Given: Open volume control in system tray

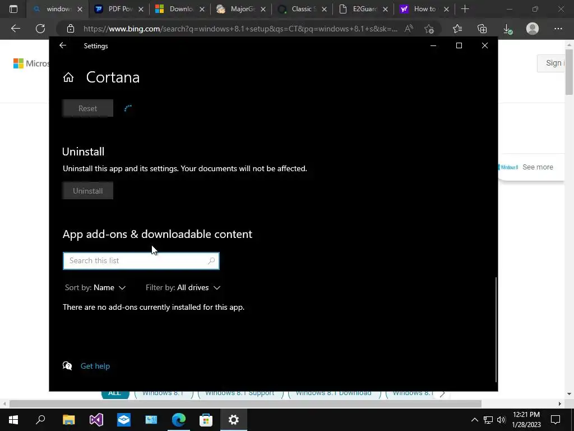Looking at the screenshot, I should (x=502, y=420).
